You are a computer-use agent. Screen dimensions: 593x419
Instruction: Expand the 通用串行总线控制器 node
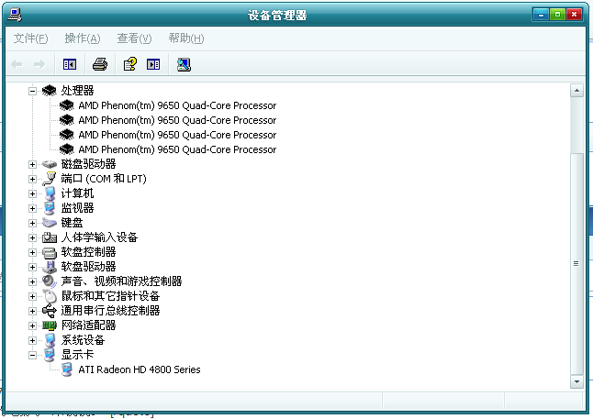32,311
